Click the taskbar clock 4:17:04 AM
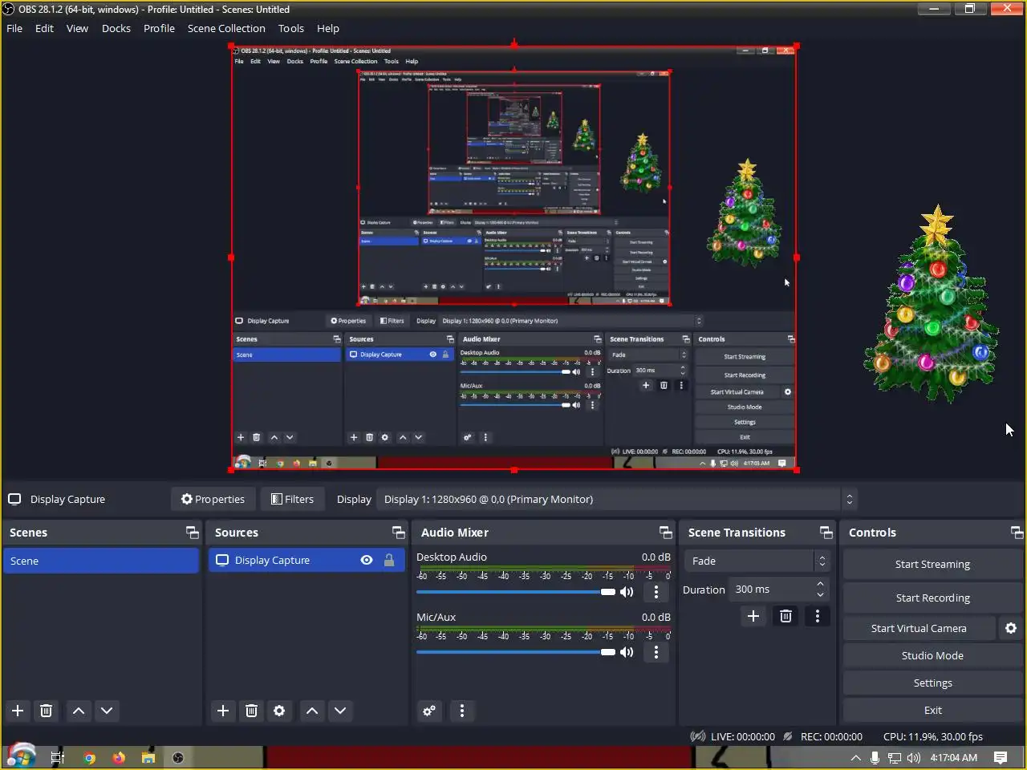The width and height of the screenshot is (1027, 770). point(954,758)
